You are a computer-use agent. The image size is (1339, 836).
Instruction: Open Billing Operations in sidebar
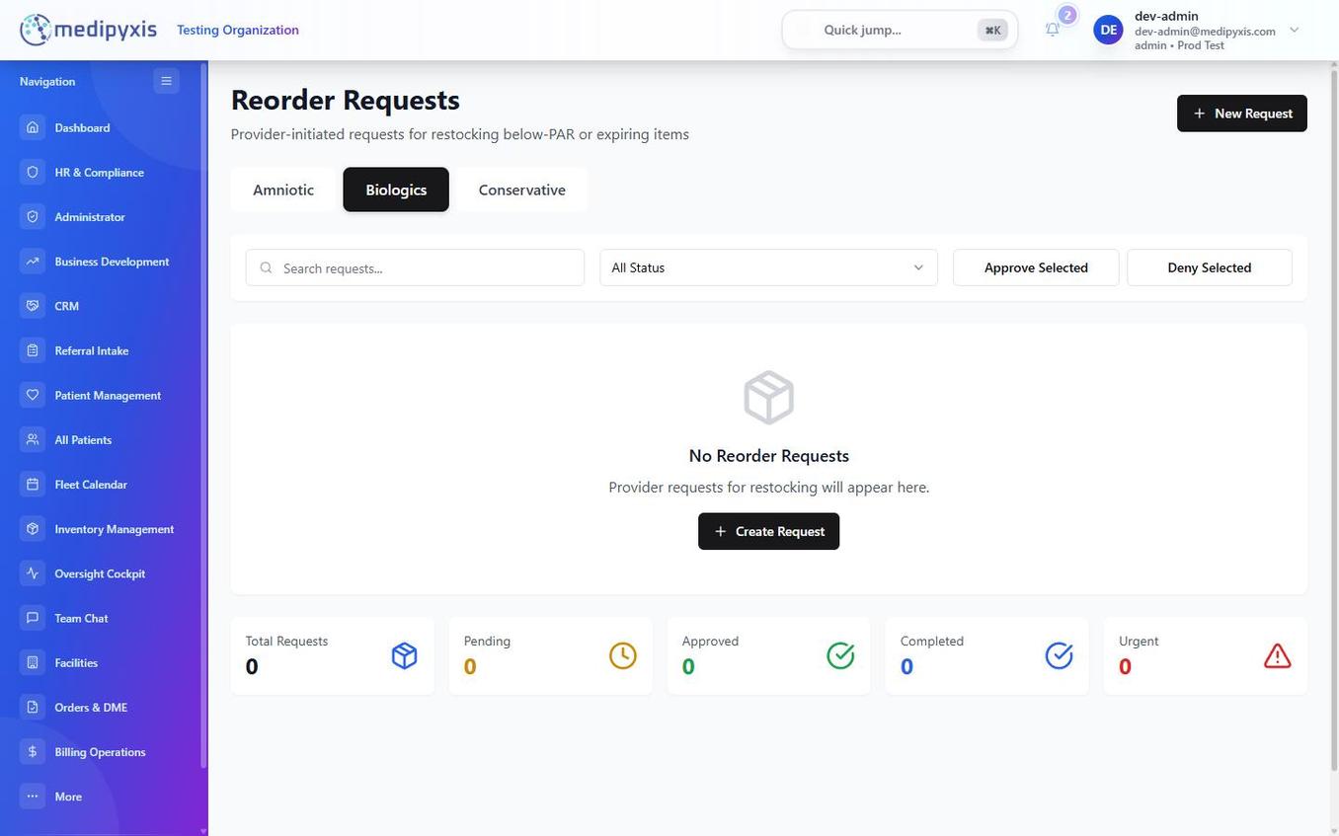[102, 752]
